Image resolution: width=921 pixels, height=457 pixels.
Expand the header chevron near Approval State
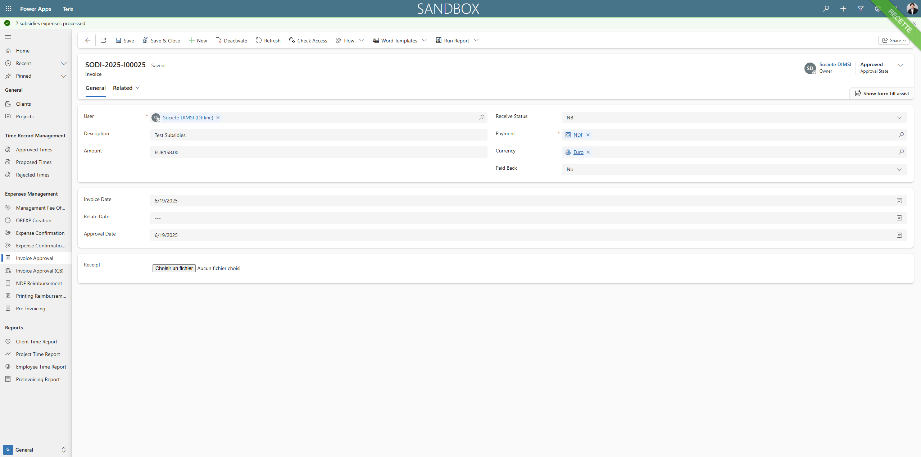(900, 65)
